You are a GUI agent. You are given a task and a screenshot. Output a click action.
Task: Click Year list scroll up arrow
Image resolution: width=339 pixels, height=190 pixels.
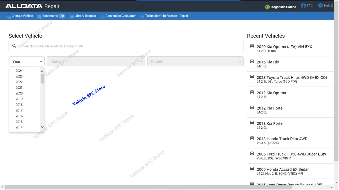(x=42, y=71)
